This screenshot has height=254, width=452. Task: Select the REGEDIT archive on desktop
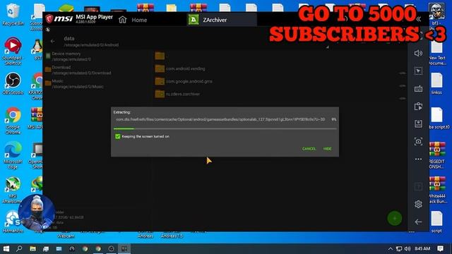437,155
